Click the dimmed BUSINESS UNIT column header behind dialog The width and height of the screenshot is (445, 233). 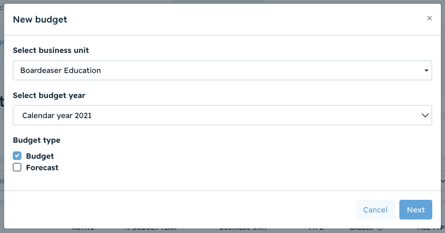click(x=243, y=229)
